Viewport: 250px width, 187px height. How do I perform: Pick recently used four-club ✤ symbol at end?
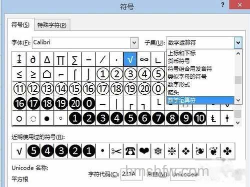coord(227,151)
